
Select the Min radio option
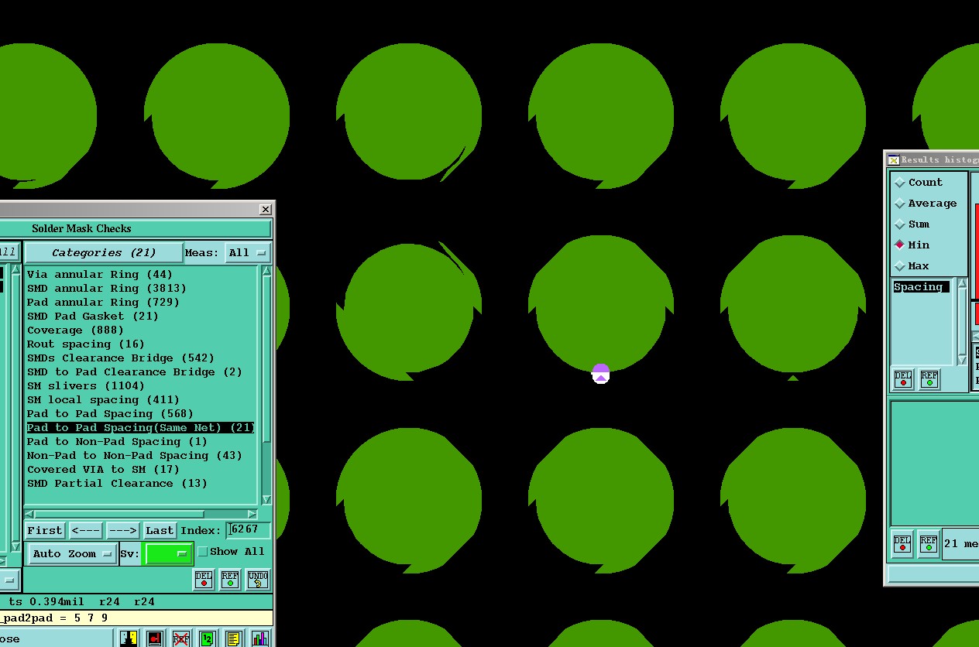(912, 245)
